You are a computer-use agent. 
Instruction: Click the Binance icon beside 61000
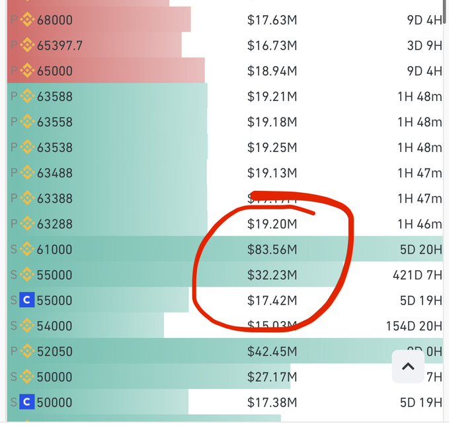click(27, 249)
